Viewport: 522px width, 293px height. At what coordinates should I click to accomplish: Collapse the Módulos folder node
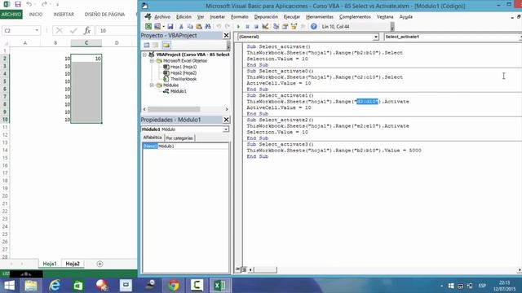(x=152, y=85)
